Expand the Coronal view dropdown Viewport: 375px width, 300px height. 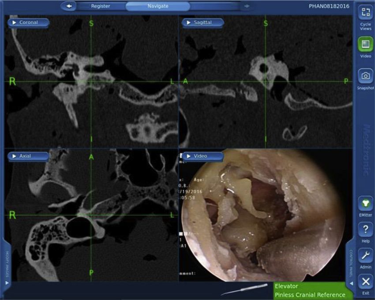(x=28, y=22)
